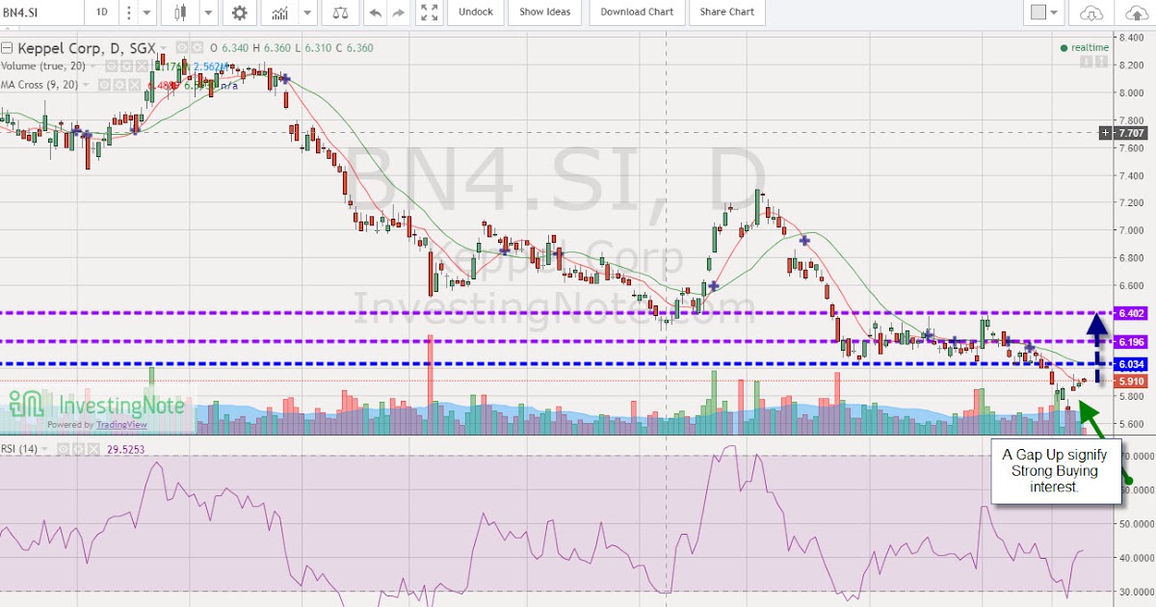Click the Share Chart button
Screen dimensions: 1156x607
pyautogui.click(x=727, y=13)
